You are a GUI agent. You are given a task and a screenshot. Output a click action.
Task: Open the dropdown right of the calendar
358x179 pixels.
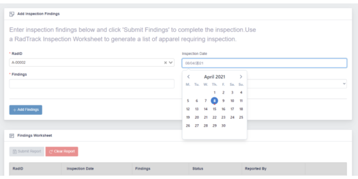tap(297, 84)
